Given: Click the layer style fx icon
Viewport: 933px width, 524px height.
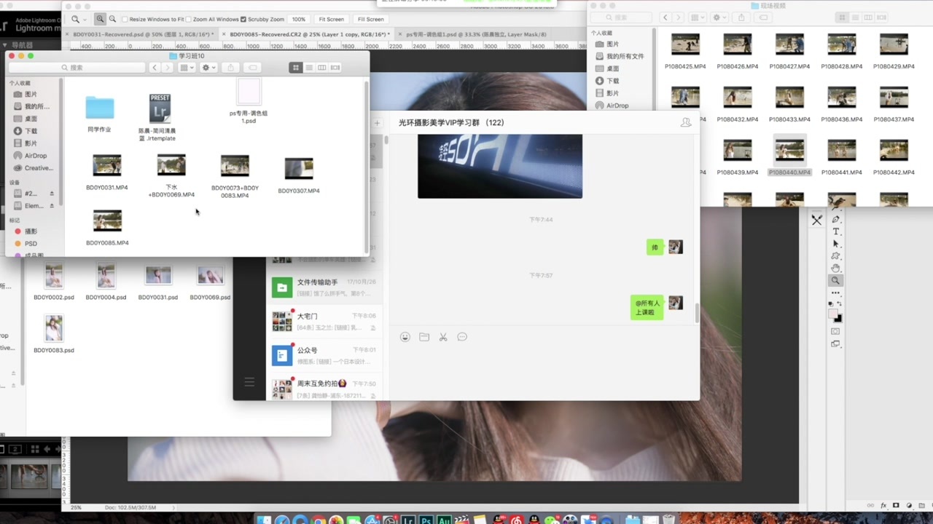Looking at the screenshot, I should tap(884, 505).
